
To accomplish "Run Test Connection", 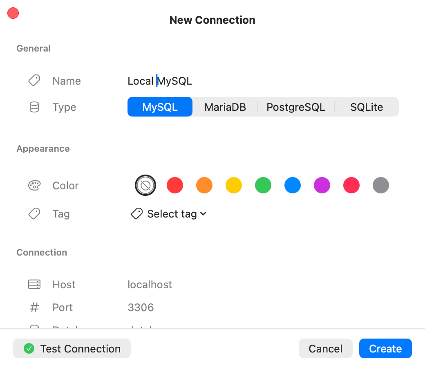I will click(x=72, y=348).
